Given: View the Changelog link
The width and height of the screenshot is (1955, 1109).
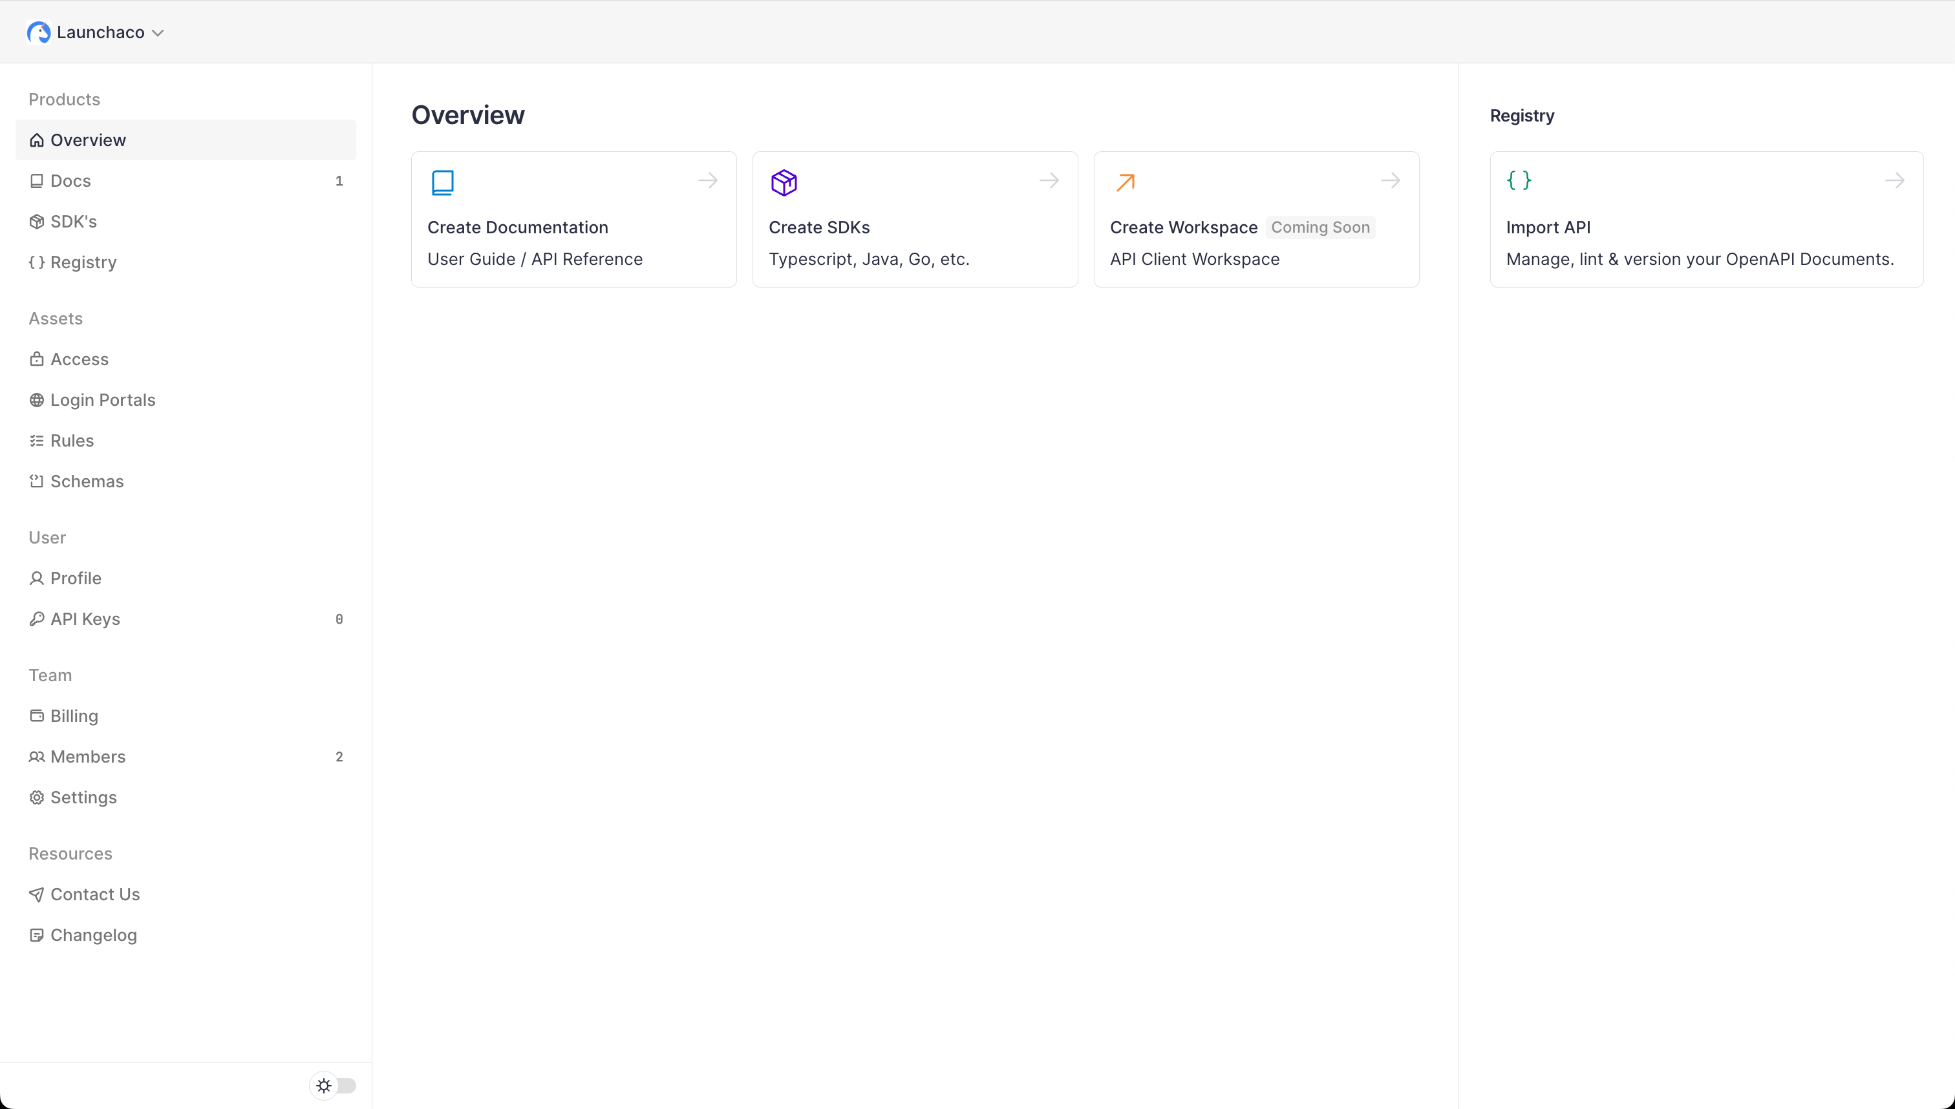Looking at the screenshot, I should coord(186,935).
